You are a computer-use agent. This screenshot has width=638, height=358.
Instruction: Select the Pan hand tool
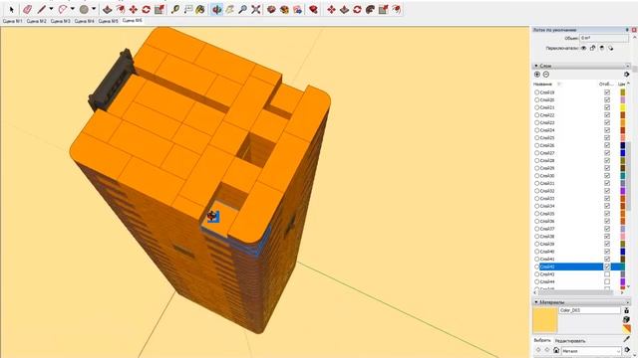[230, 9]
